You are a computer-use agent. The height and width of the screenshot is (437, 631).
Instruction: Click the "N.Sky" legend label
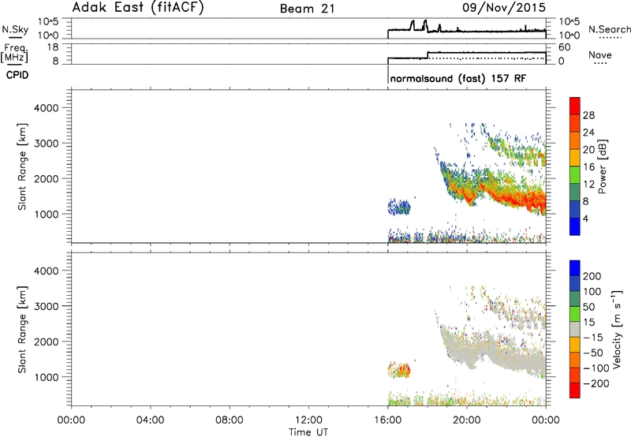click(x=15, y=29)
